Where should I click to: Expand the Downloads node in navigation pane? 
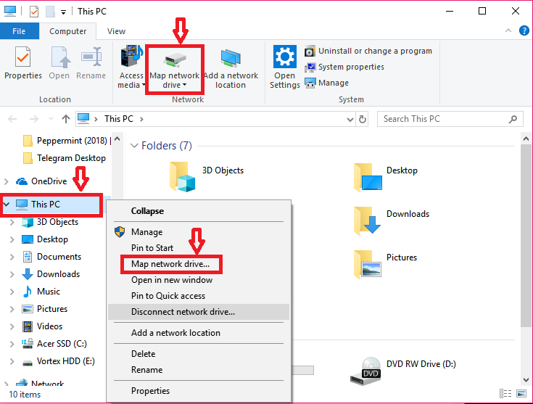pyautogui.click(x=12, y=274)
